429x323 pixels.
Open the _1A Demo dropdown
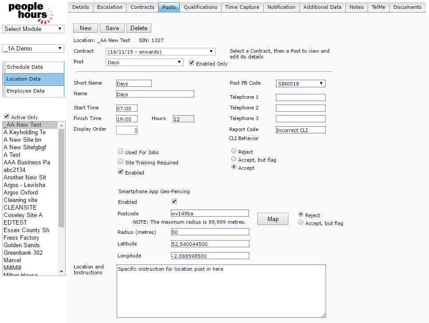[33, 48]
